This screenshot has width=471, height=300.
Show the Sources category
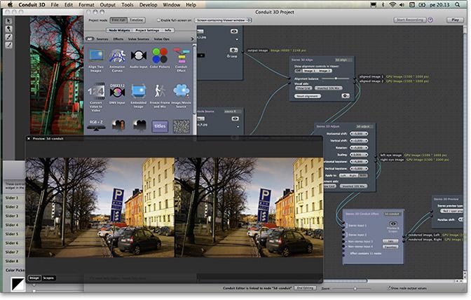coord(102,39)
